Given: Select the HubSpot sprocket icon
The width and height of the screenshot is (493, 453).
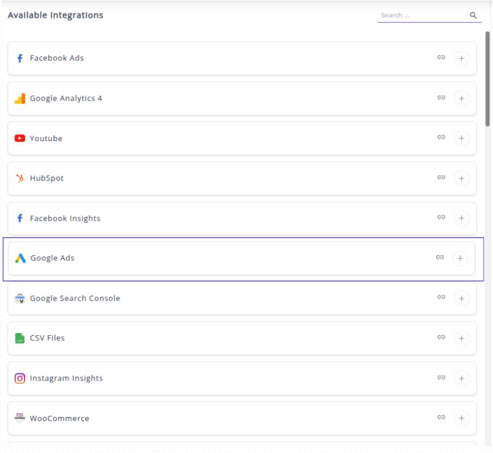Looking at the screenshot, I should (20, 178).
